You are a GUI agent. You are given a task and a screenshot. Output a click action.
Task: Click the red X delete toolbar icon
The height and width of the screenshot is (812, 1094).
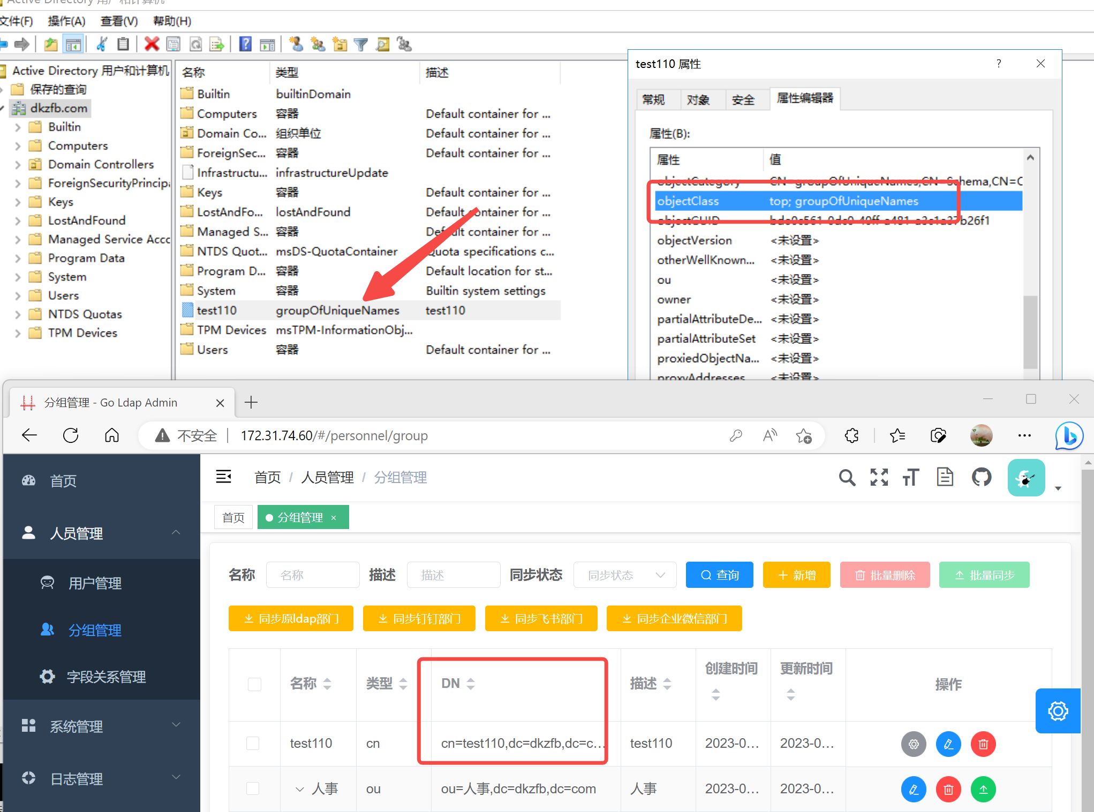152,44
